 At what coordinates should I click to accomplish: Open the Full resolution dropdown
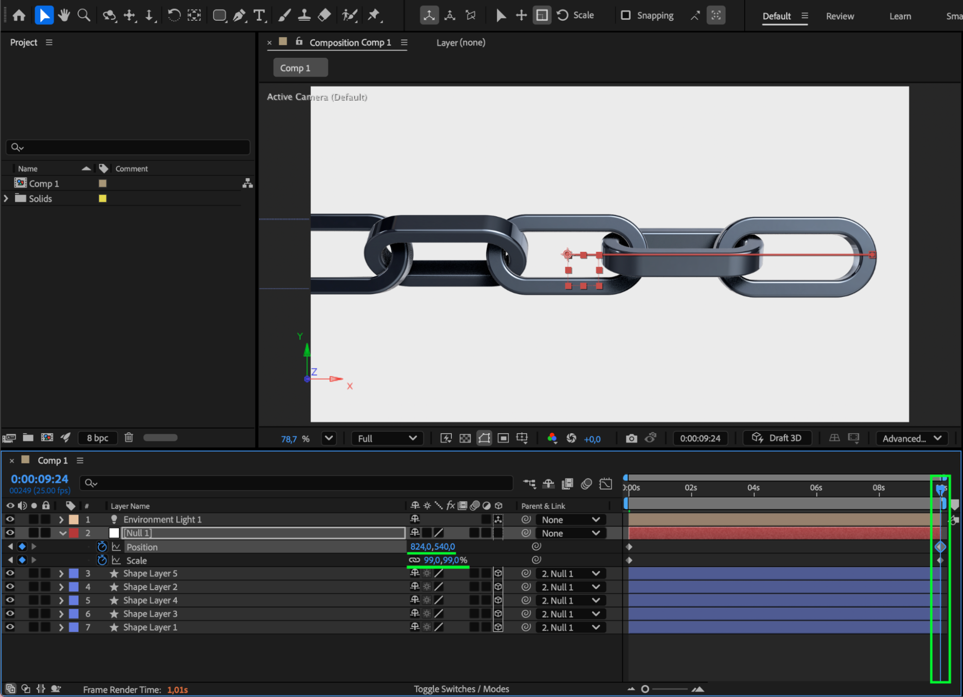387,439
